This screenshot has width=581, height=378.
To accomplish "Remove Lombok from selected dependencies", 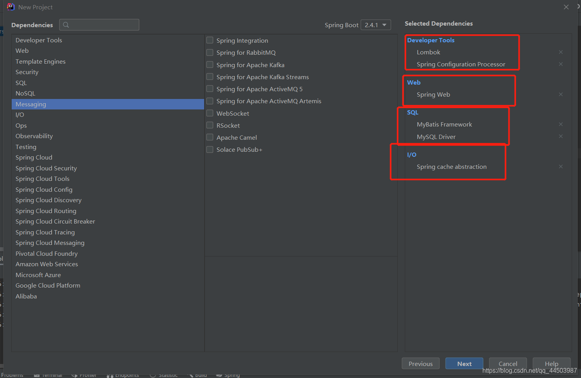I will coord(560,52).
